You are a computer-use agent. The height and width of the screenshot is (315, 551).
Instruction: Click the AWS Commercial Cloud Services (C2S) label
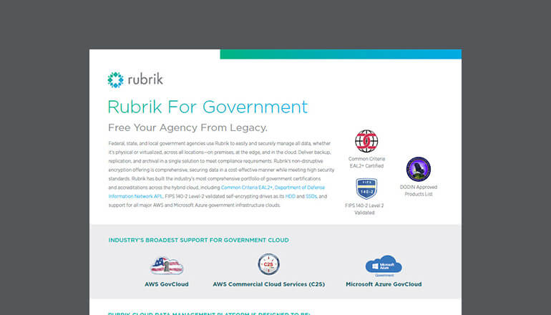[x=269, y=284]
